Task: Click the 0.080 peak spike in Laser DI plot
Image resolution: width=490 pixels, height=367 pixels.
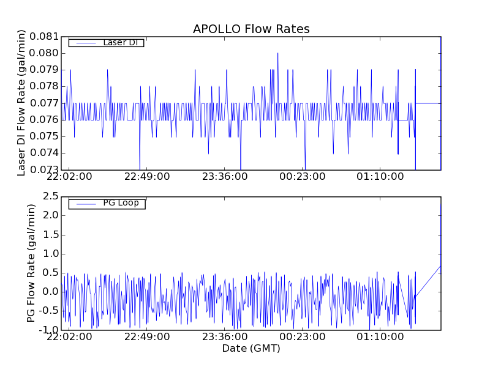Action: click(277, 54)
